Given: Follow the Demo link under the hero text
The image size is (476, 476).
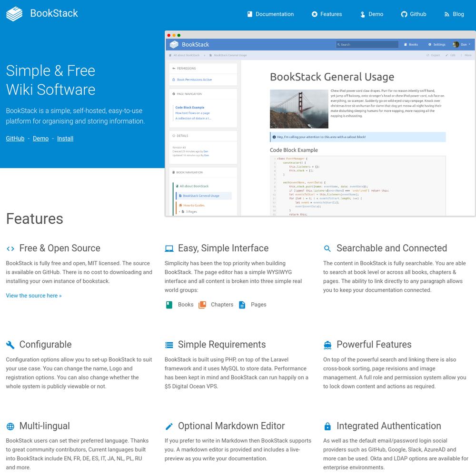Looking at the screenshot, I should click(40, 139).
